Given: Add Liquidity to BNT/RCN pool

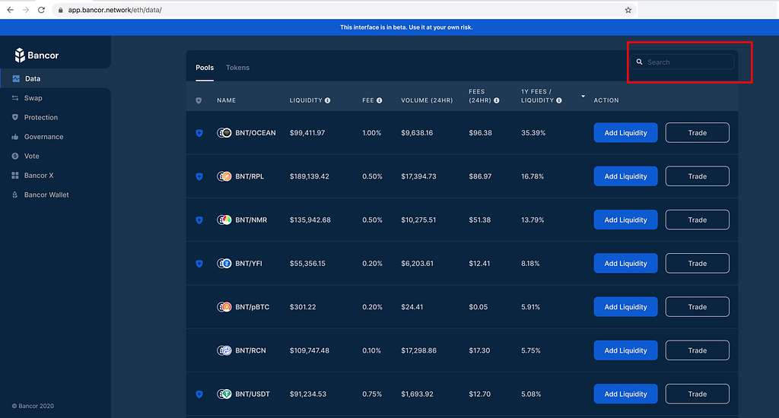Looking at the screenshot, I should click(625, 350).
